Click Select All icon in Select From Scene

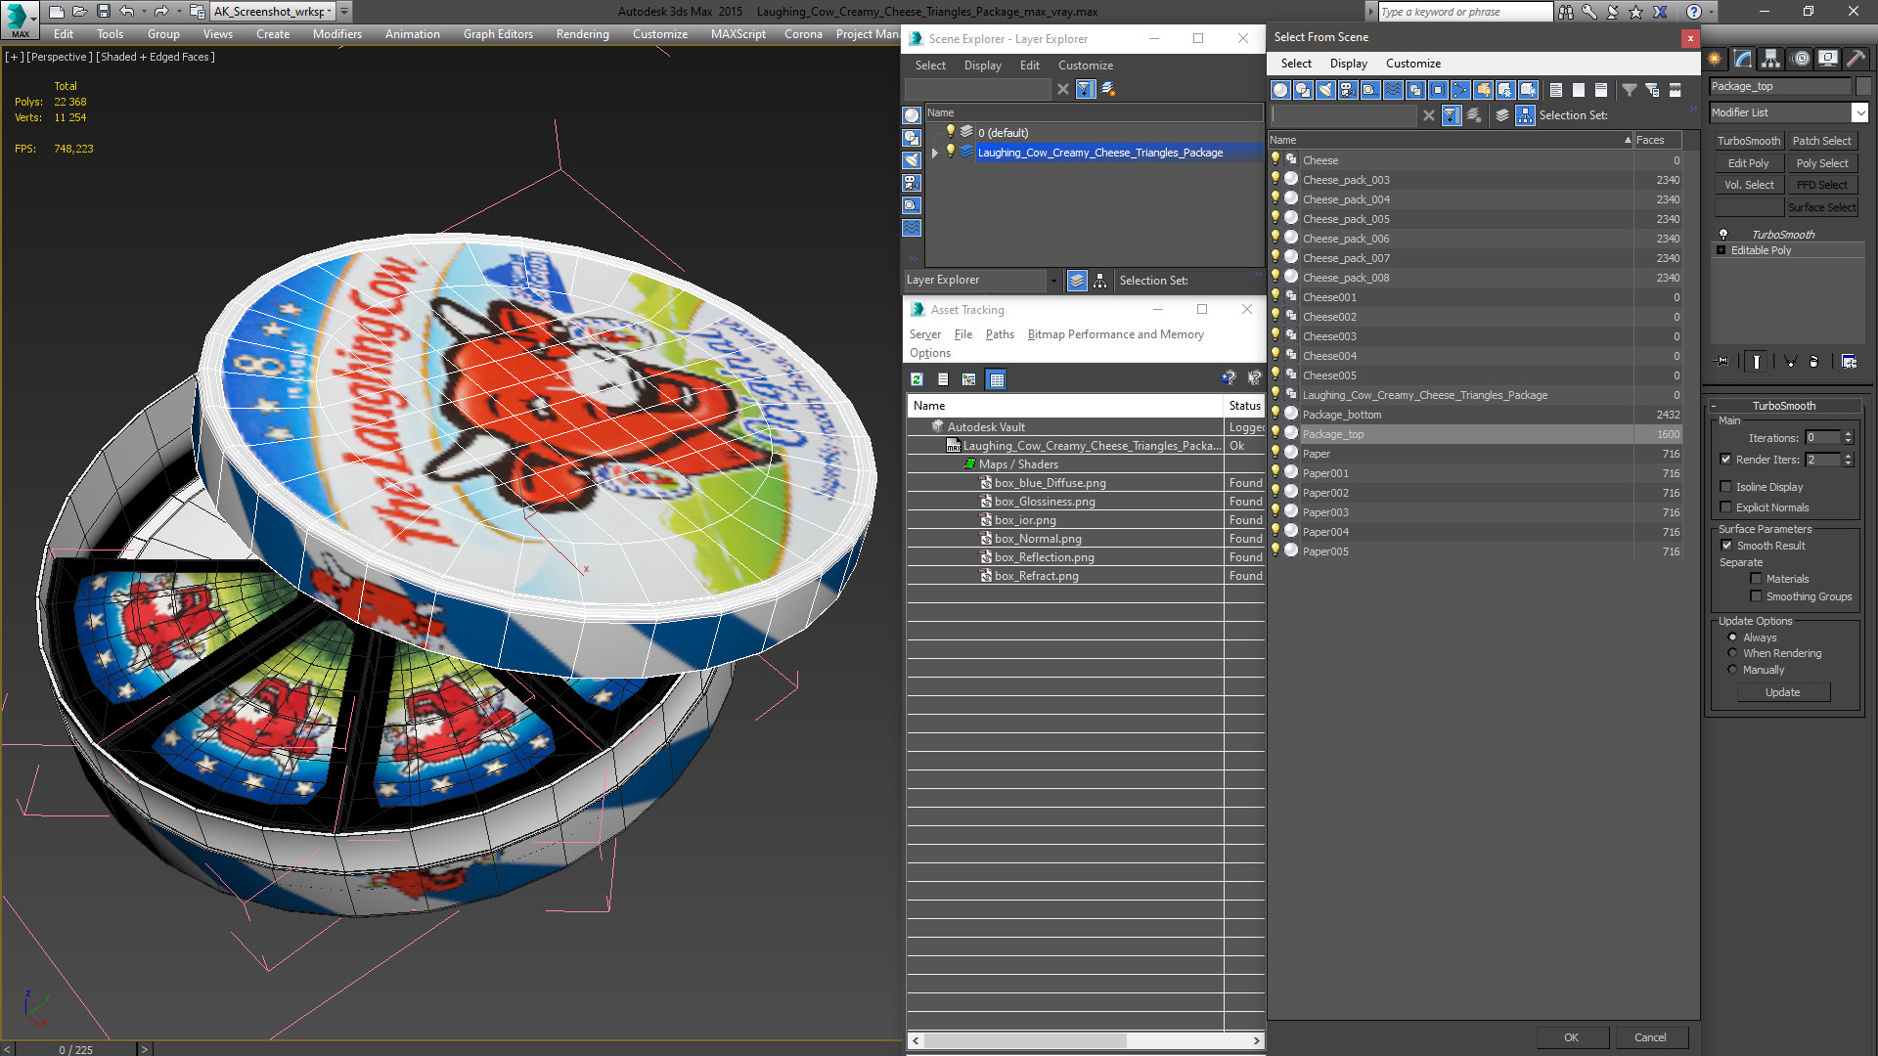click(1556, 90)
